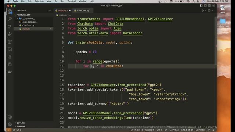Split the editor to the right
The width and height of the screenshot is (235, 132).
[209, 11]
